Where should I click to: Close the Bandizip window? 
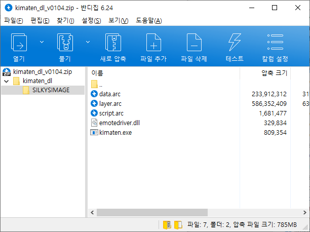298,8
